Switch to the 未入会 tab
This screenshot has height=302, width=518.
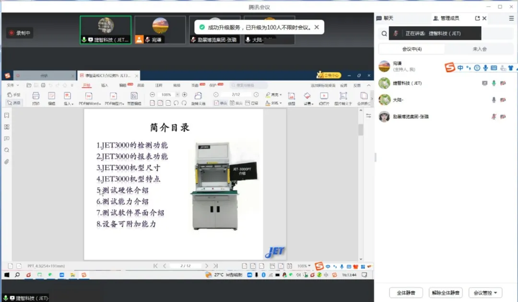(x=479, y=49)
